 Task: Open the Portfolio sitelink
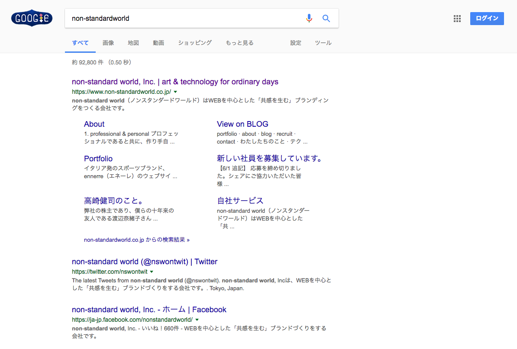point(98,159)
